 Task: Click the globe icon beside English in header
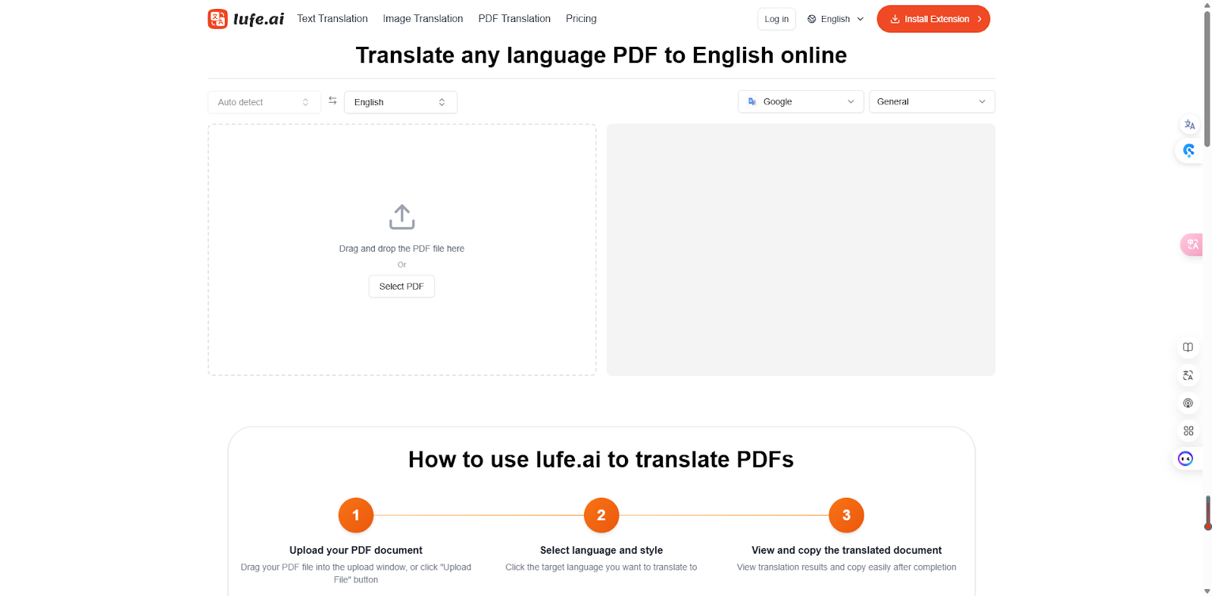coord(812,19)
